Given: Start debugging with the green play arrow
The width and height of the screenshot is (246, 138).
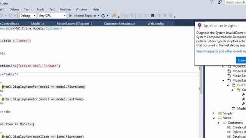Looking at the screenshot, I should coord(70,16).
